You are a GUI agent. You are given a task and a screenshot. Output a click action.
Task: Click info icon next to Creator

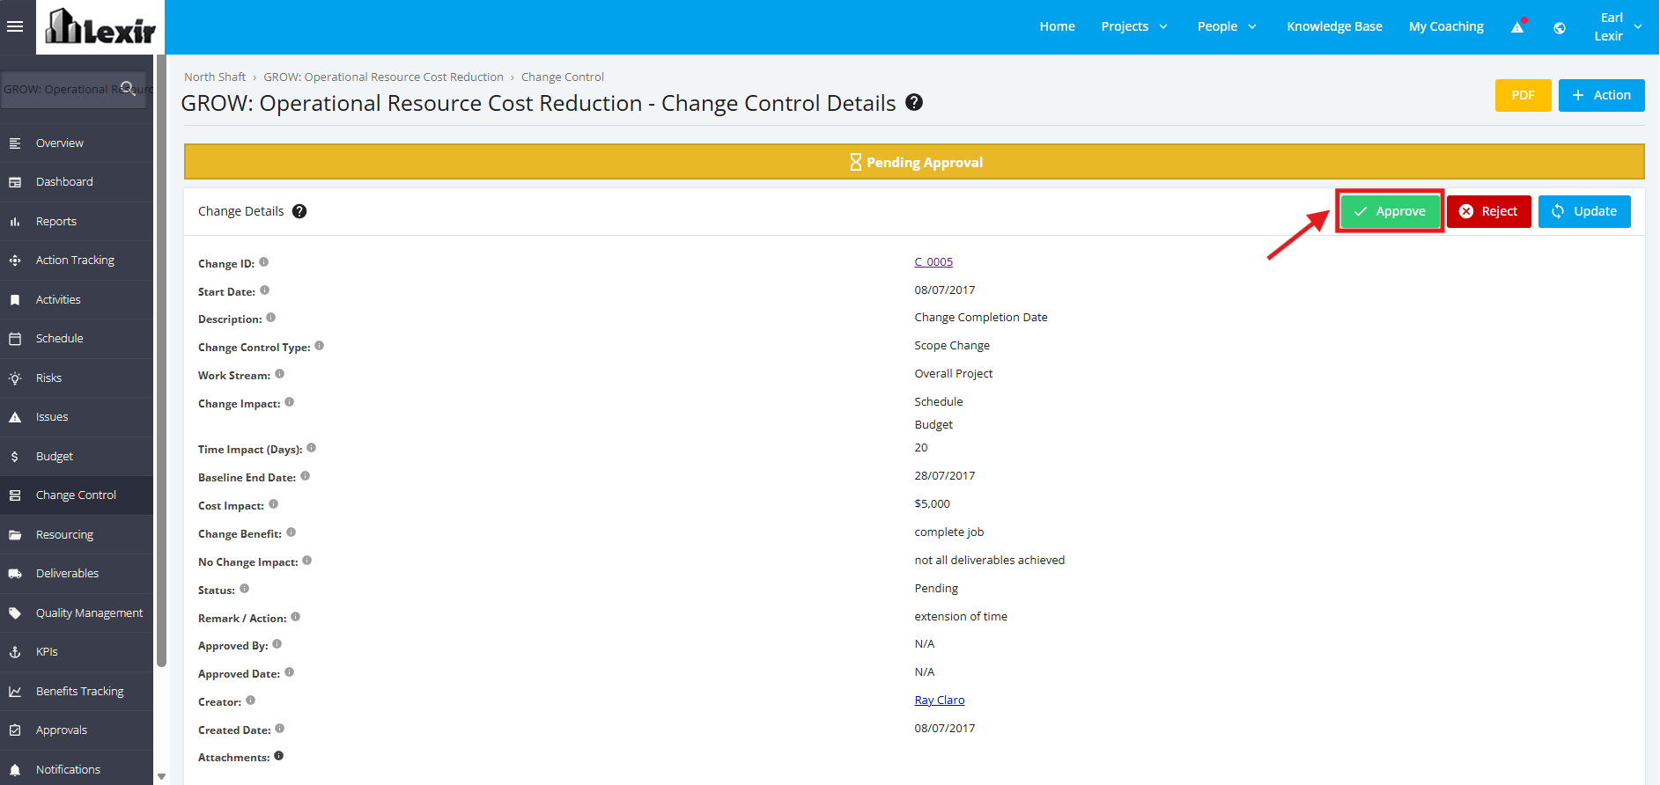(250, 701)
